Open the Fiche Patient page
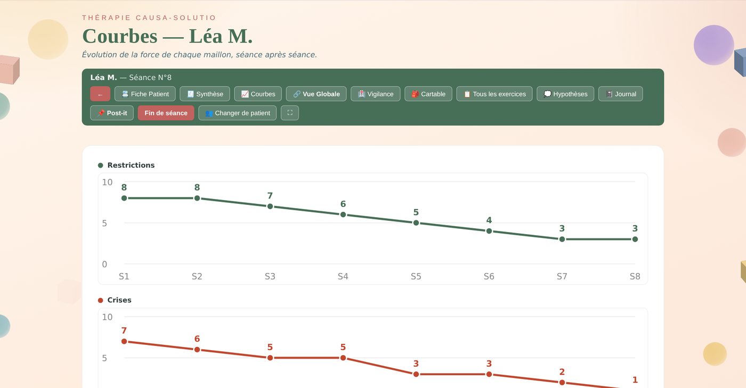Screen dimensions: 746x388 145,94
